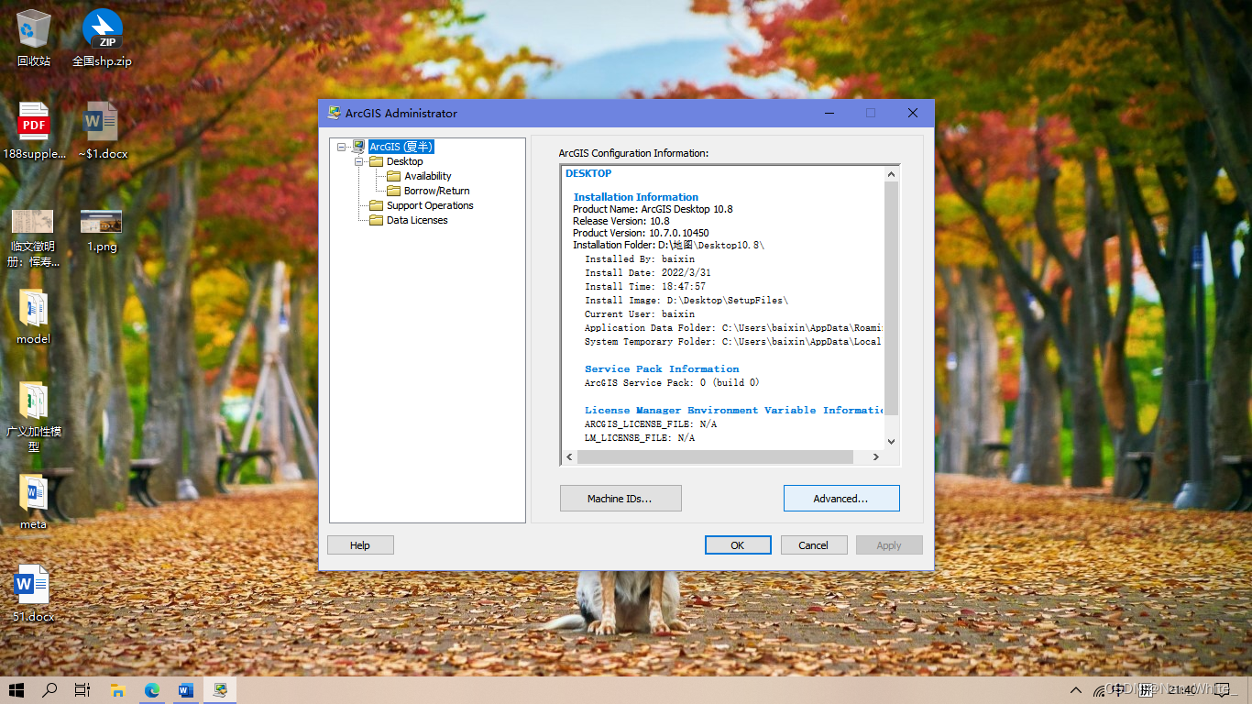This screenshot has width=1252, height=704.
Task: Click the Help button
Action: tap(360, 545)
